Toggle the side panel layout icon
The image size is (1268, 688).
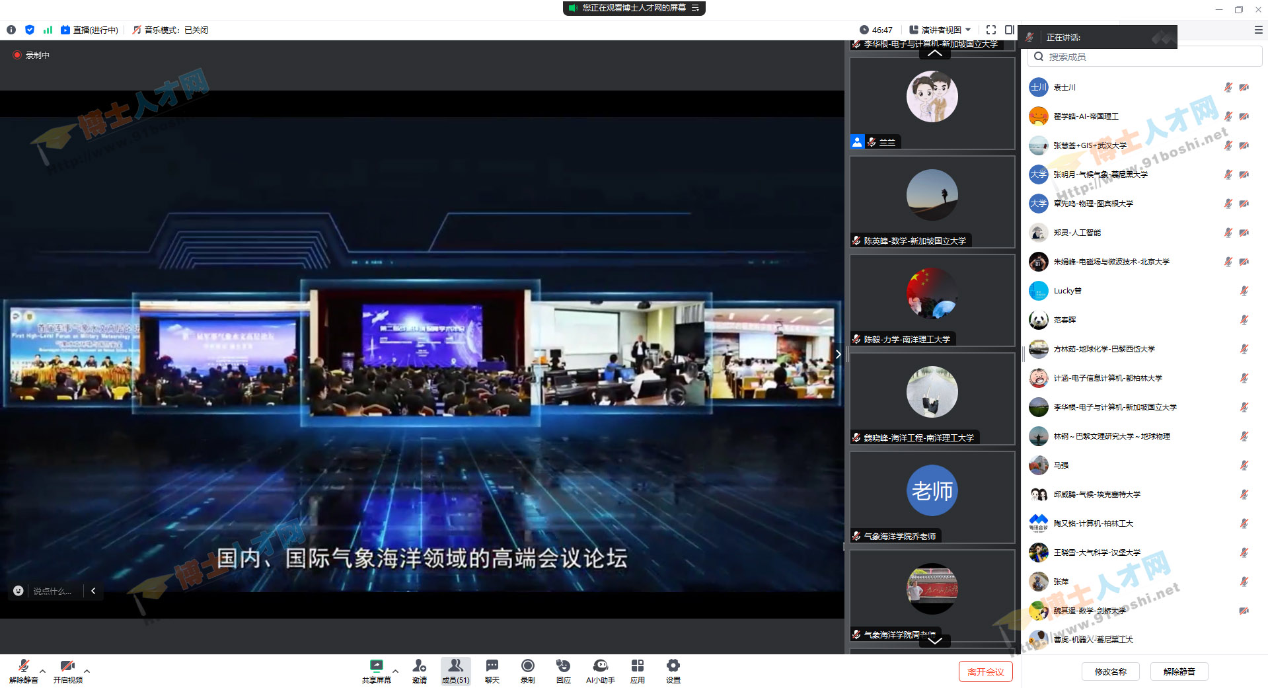click(x=1009, y=30)
